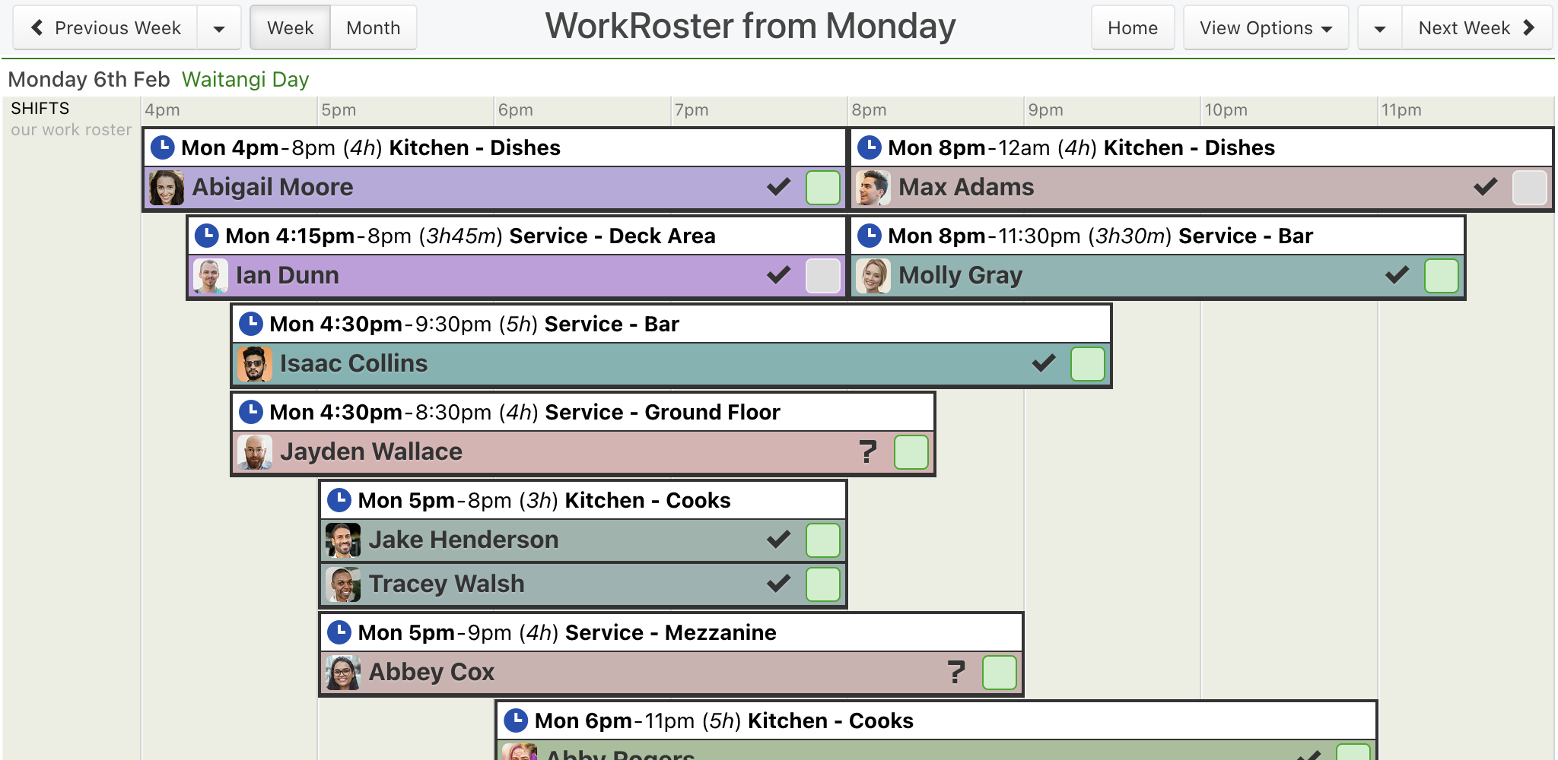
Task: Click the question mark status beside Abbey Cox
Action: [955, 672]
